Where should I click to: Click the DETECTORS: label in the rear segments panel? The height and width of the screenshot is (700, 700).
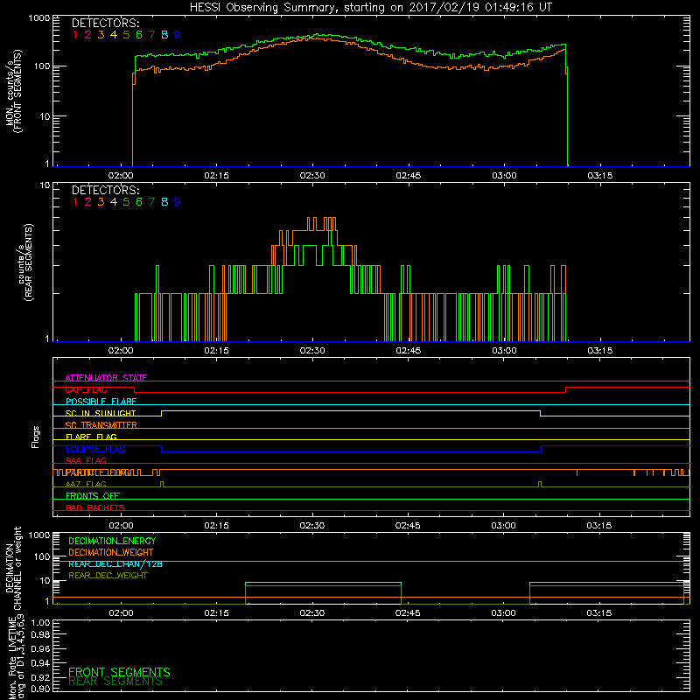pos(105,190)
